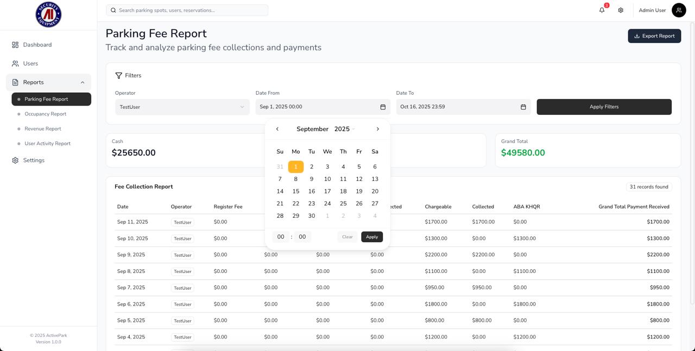Click Clear in the calendar popup

[347, 237]
